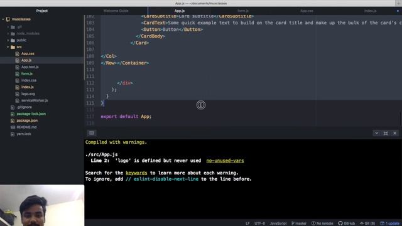This screenshot has height=226, width=402.
Task: Expand the public folder arrow
Action: (x=8, y=40)
